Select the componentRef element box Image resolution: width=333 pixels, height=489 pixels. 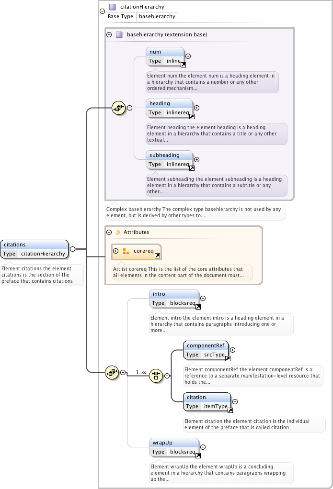point(206,350)
